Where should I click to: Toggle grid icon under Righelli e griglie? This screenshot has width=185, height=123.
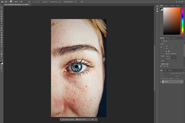coord(164,66)
